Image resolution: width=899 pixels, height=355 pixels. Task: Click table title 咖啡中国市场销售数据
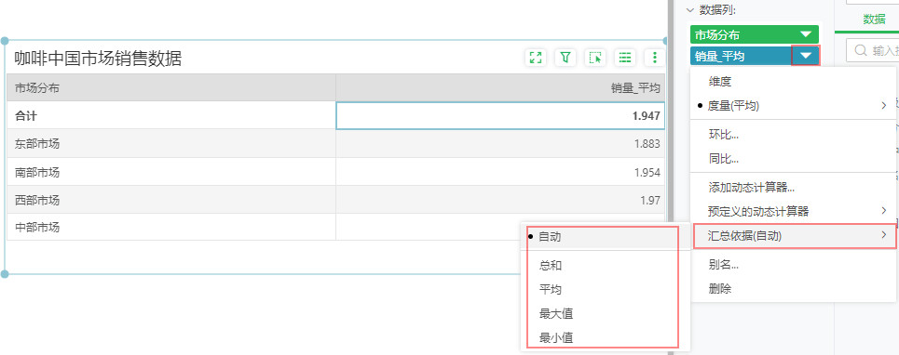tap(98, 58)
